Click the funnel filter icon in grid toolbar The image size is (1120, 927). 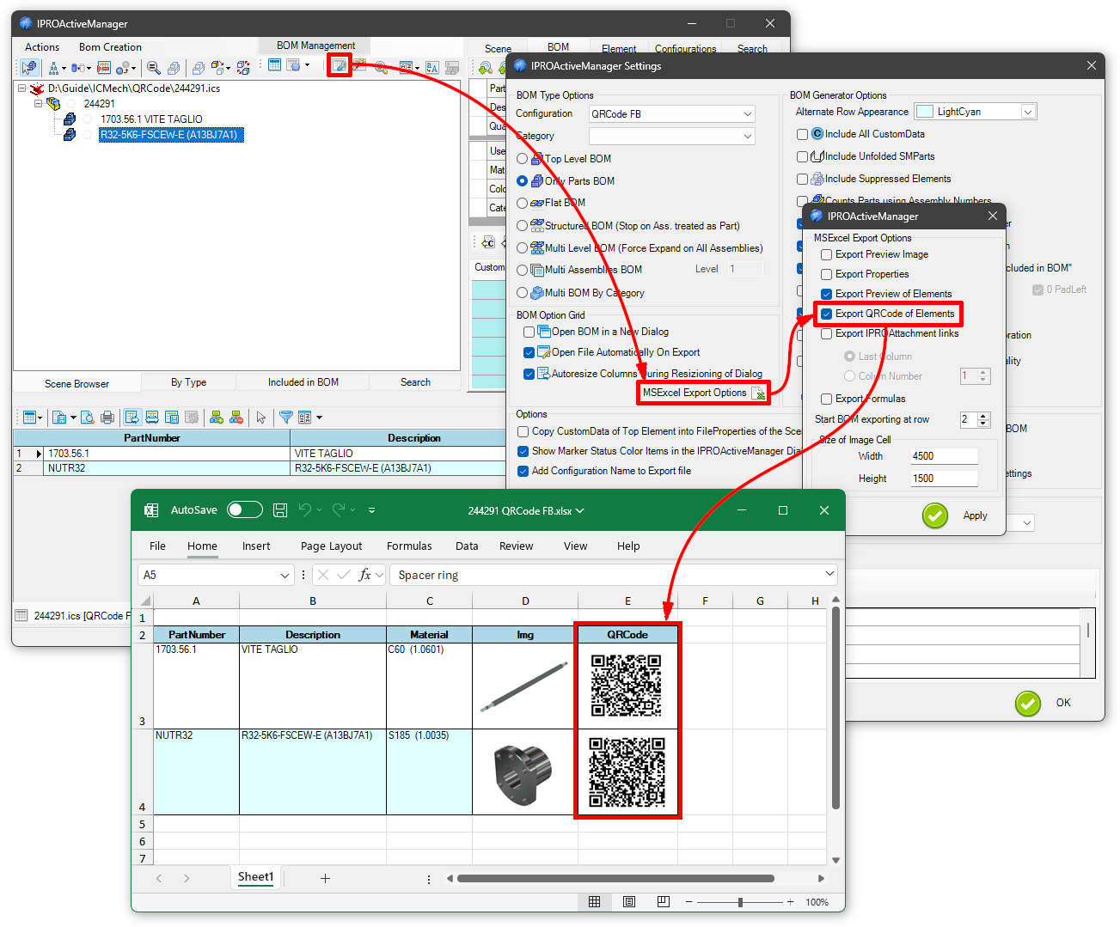(x=285, y=418)
